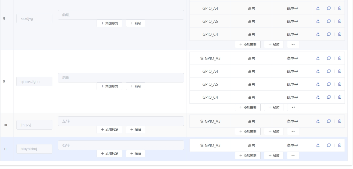
Task: Click 添加触发 in row 9 (后退)
Action: click(x=109, y=86)
